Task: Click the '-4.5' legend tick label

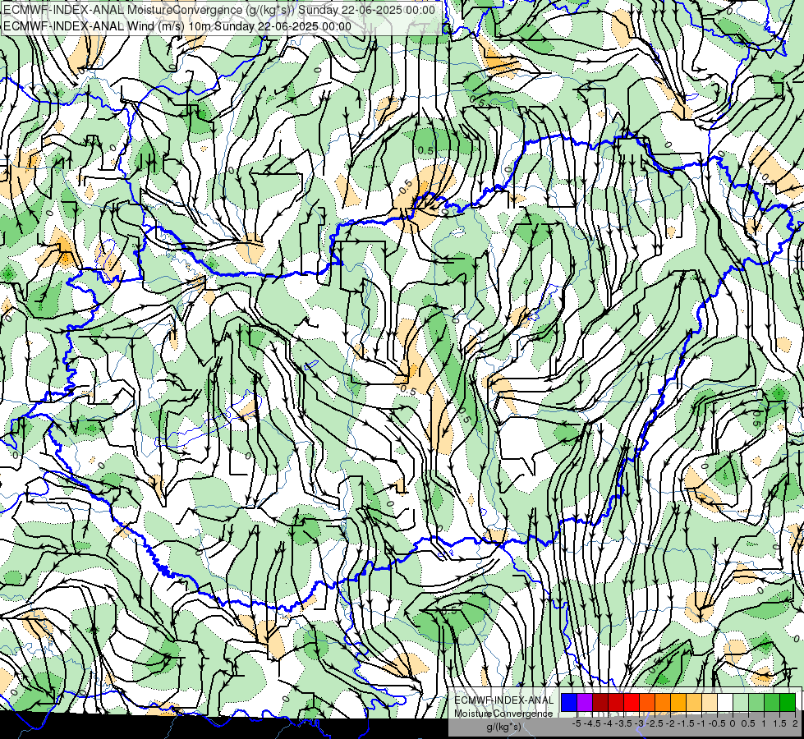Action: pyautogui.click(x=593, y=723)
